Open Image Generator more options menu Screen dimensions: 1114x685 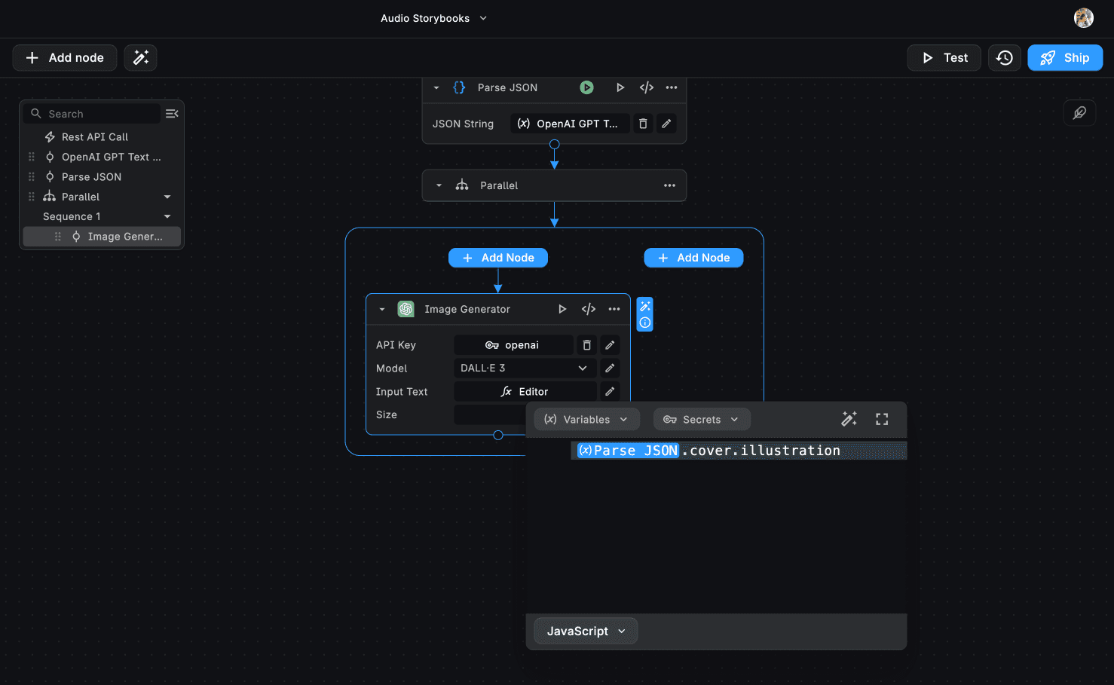(614, 309)
